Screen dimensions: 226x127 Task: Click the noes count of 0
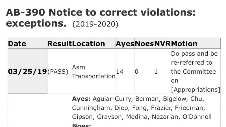tap(136, 72)
